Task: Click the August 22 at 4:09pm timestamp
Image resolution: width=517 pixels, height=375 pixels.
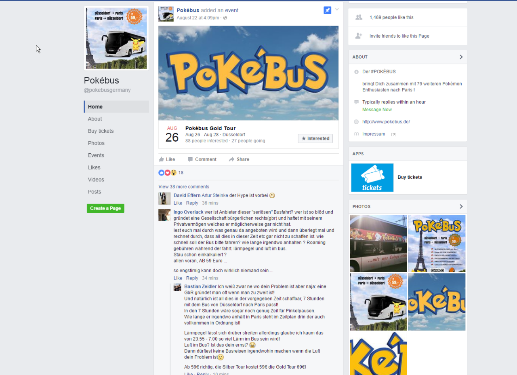Action: 198,18
